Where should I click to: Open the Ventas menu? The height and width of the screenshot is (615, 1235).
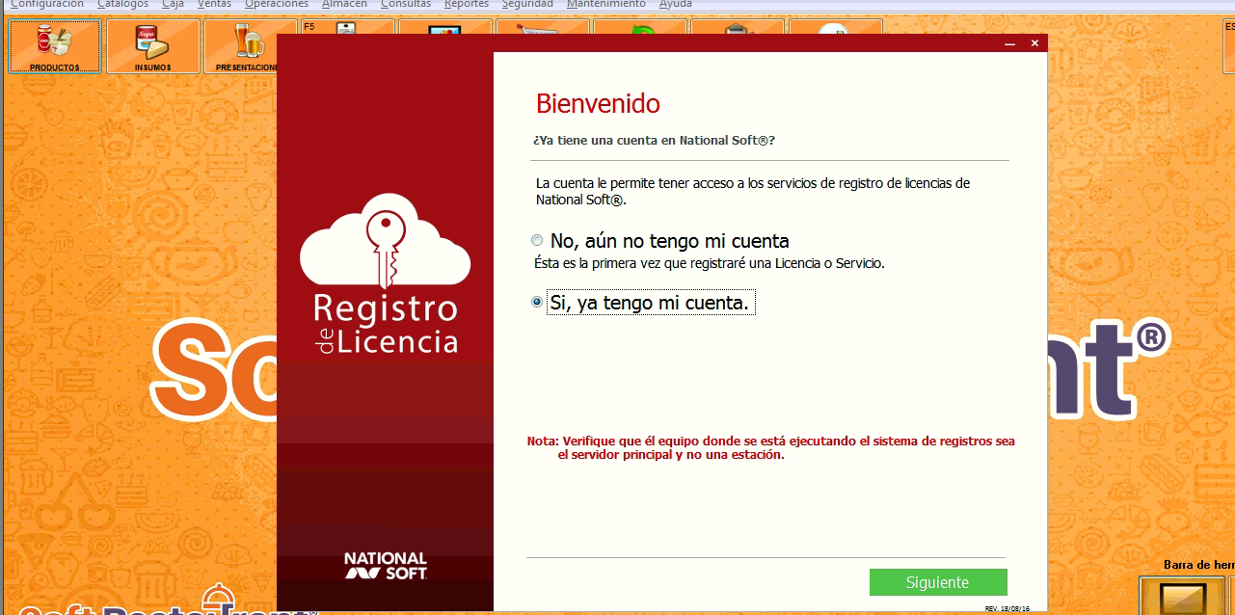(x=214, y=4)
